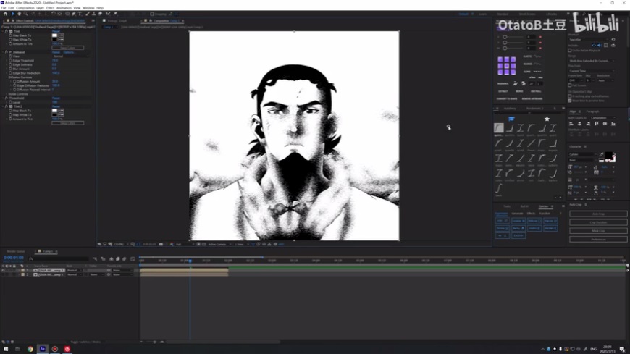The height and width of the screenshot is (354, 630).
Task: Open layer 2 Parent dropdown showing None
Action: [x=122, y=275]
